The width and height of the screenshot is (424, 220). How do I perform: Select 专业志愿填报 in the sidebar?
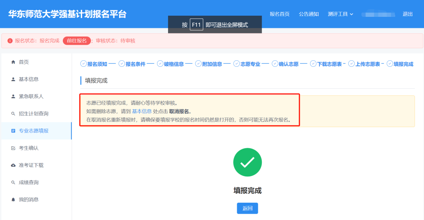coord(34,131)
